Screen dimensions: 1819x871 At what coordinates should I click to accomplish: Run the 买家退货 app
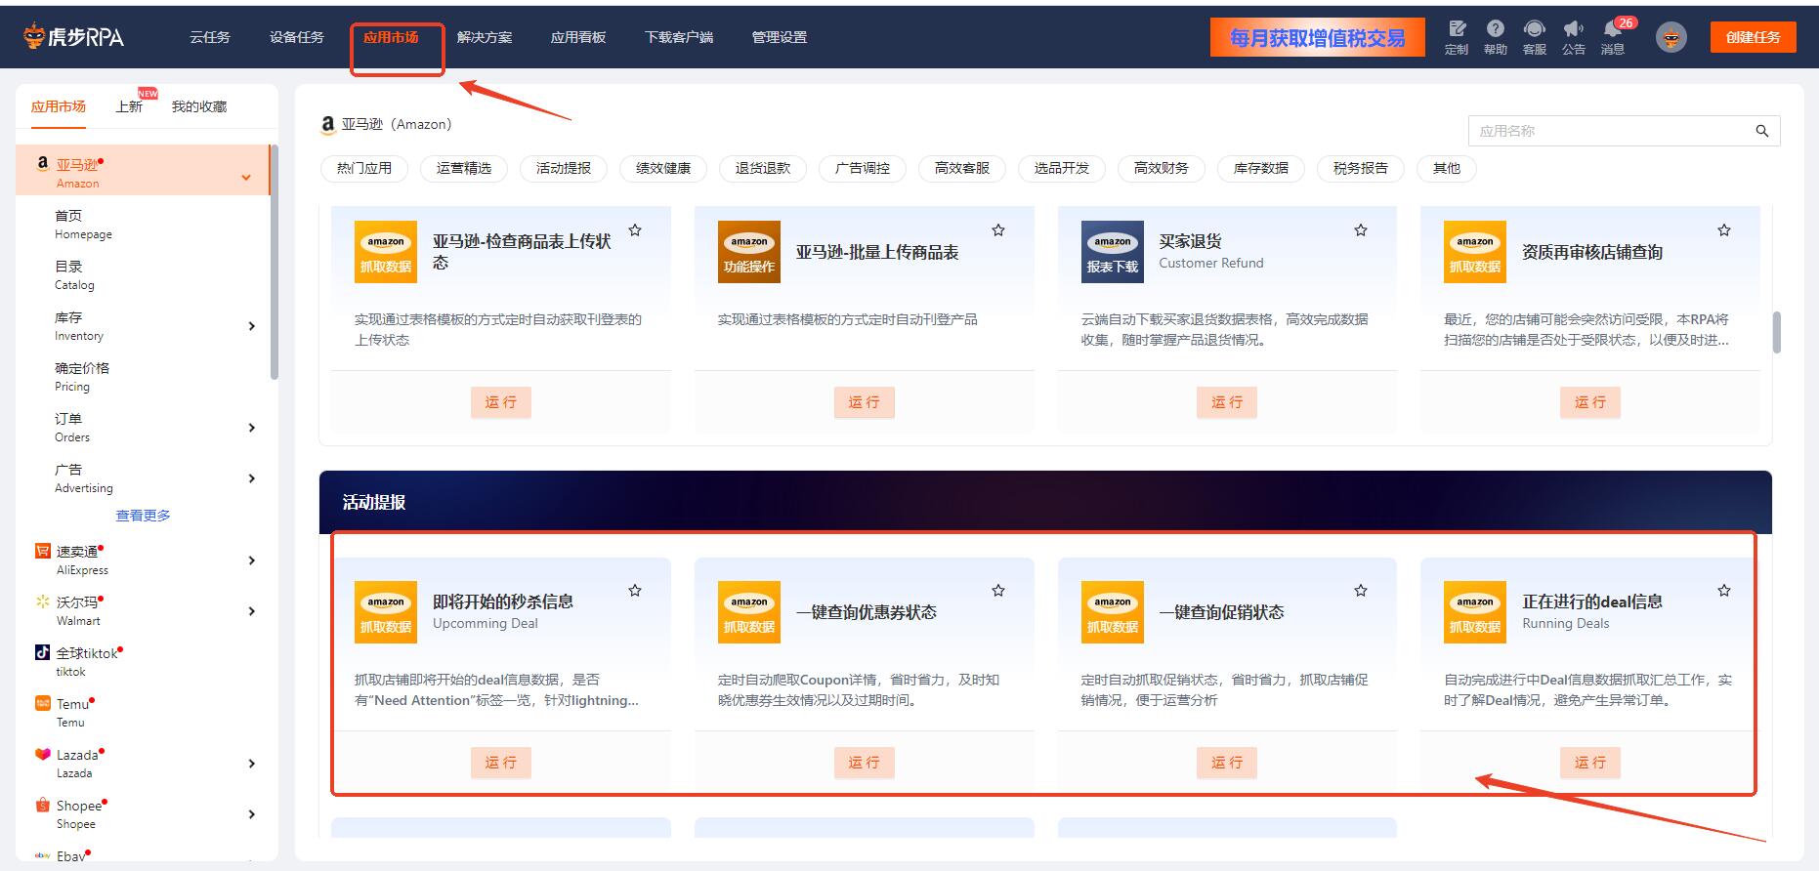point(1227,402)
